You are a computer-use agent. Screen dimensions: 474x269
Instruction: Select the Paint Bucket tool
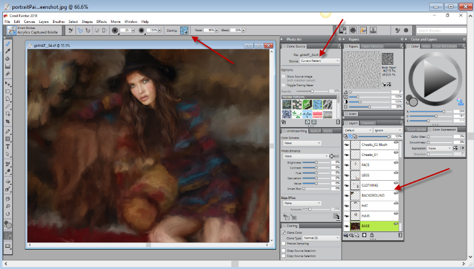(x=8, y=59)
